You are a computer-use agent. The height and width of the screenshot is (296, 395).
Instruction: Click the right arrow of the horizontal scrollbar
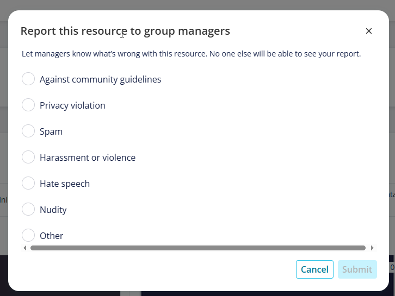[x=372, y=248]
